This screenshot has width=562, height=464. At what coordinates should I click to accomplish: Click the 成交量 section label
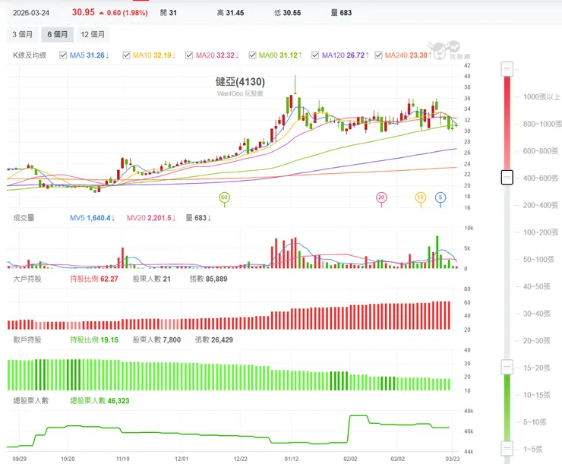point(24,218)
